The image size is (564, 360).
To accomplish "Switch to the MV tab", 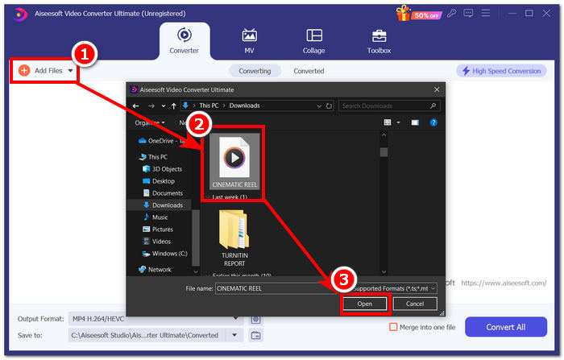I will (x=249, y=41).
